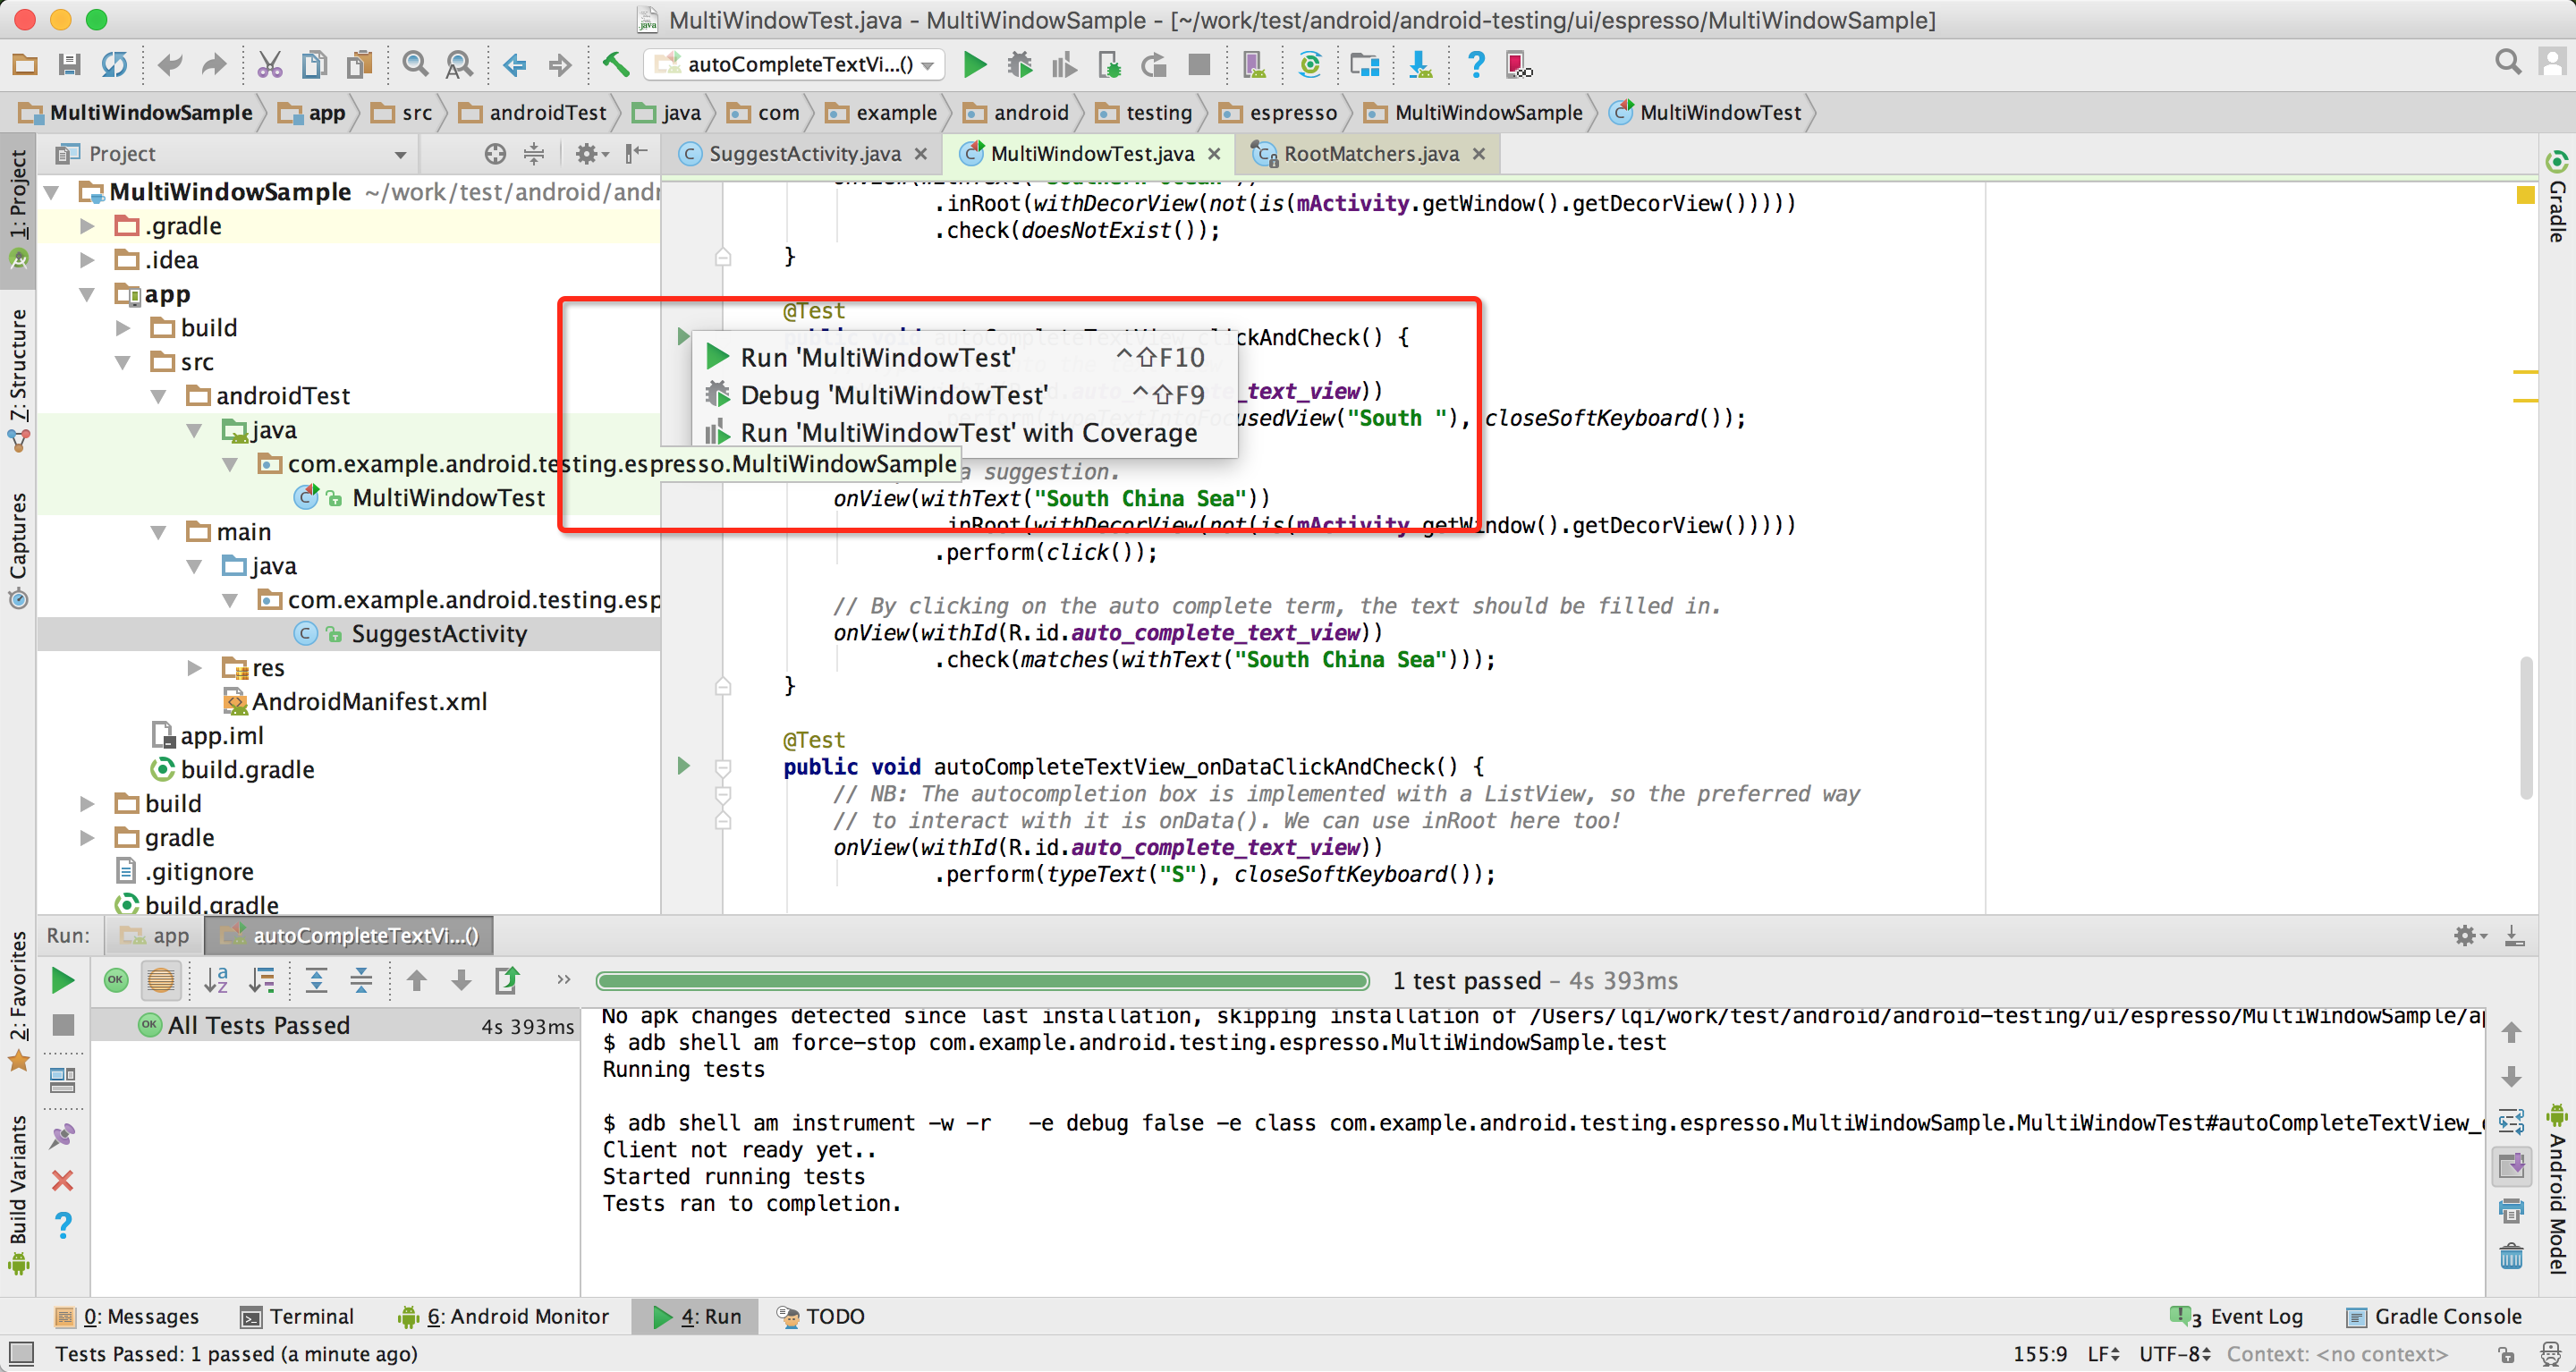Open the run configuration dropdown autoCompleteTextVi
This screenshot has height=1372, width=2576.
(x=795, y=65)
